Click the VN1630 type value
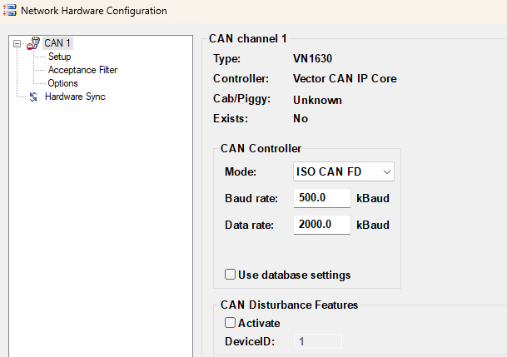The image size is (507, 357). coord(312,59)
